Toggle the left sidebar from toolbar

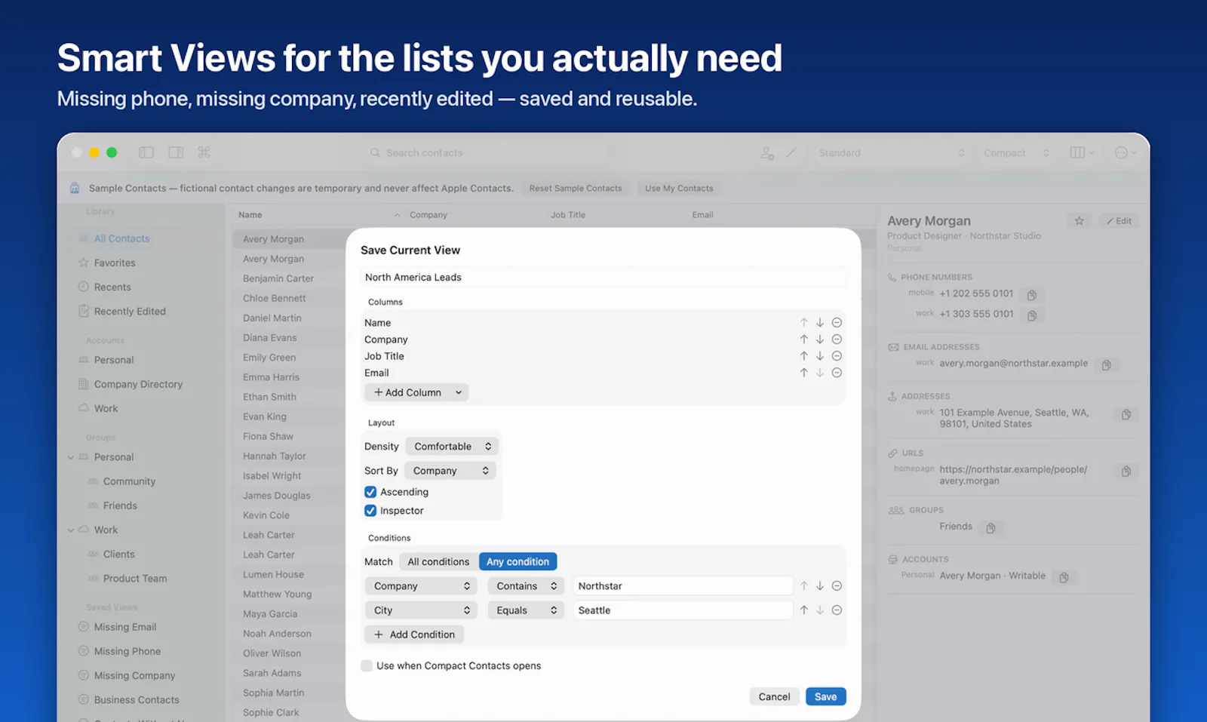pyautogui.click(x=146, y=152)
